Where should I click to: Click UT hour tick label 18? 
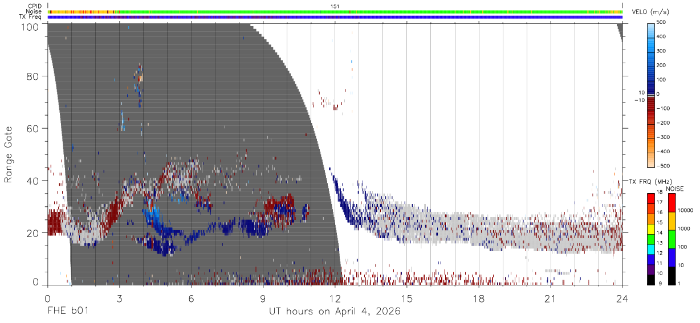(x=478, y=299)
